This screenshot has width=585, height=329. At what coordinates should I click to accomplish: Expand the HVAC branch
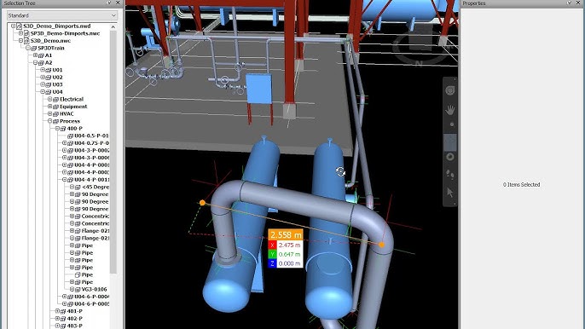point(50,113)
